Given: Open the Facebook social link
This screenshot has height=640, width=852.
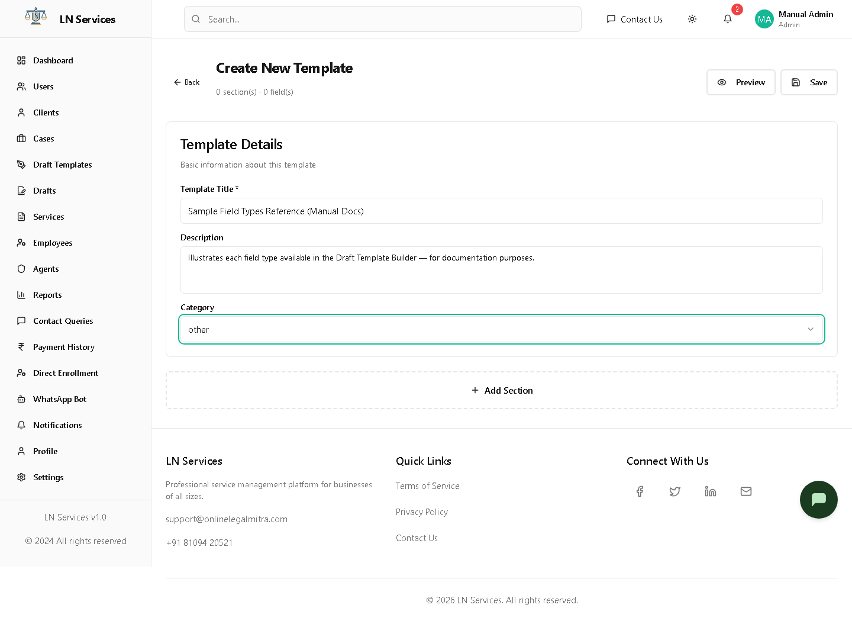Looking at the screenshot, I should (x=640, y=491).
